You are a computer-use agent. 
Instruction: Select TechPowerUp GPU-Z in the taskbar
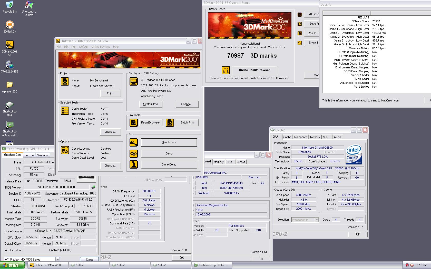pyautogui.click(x=212, y=265)
